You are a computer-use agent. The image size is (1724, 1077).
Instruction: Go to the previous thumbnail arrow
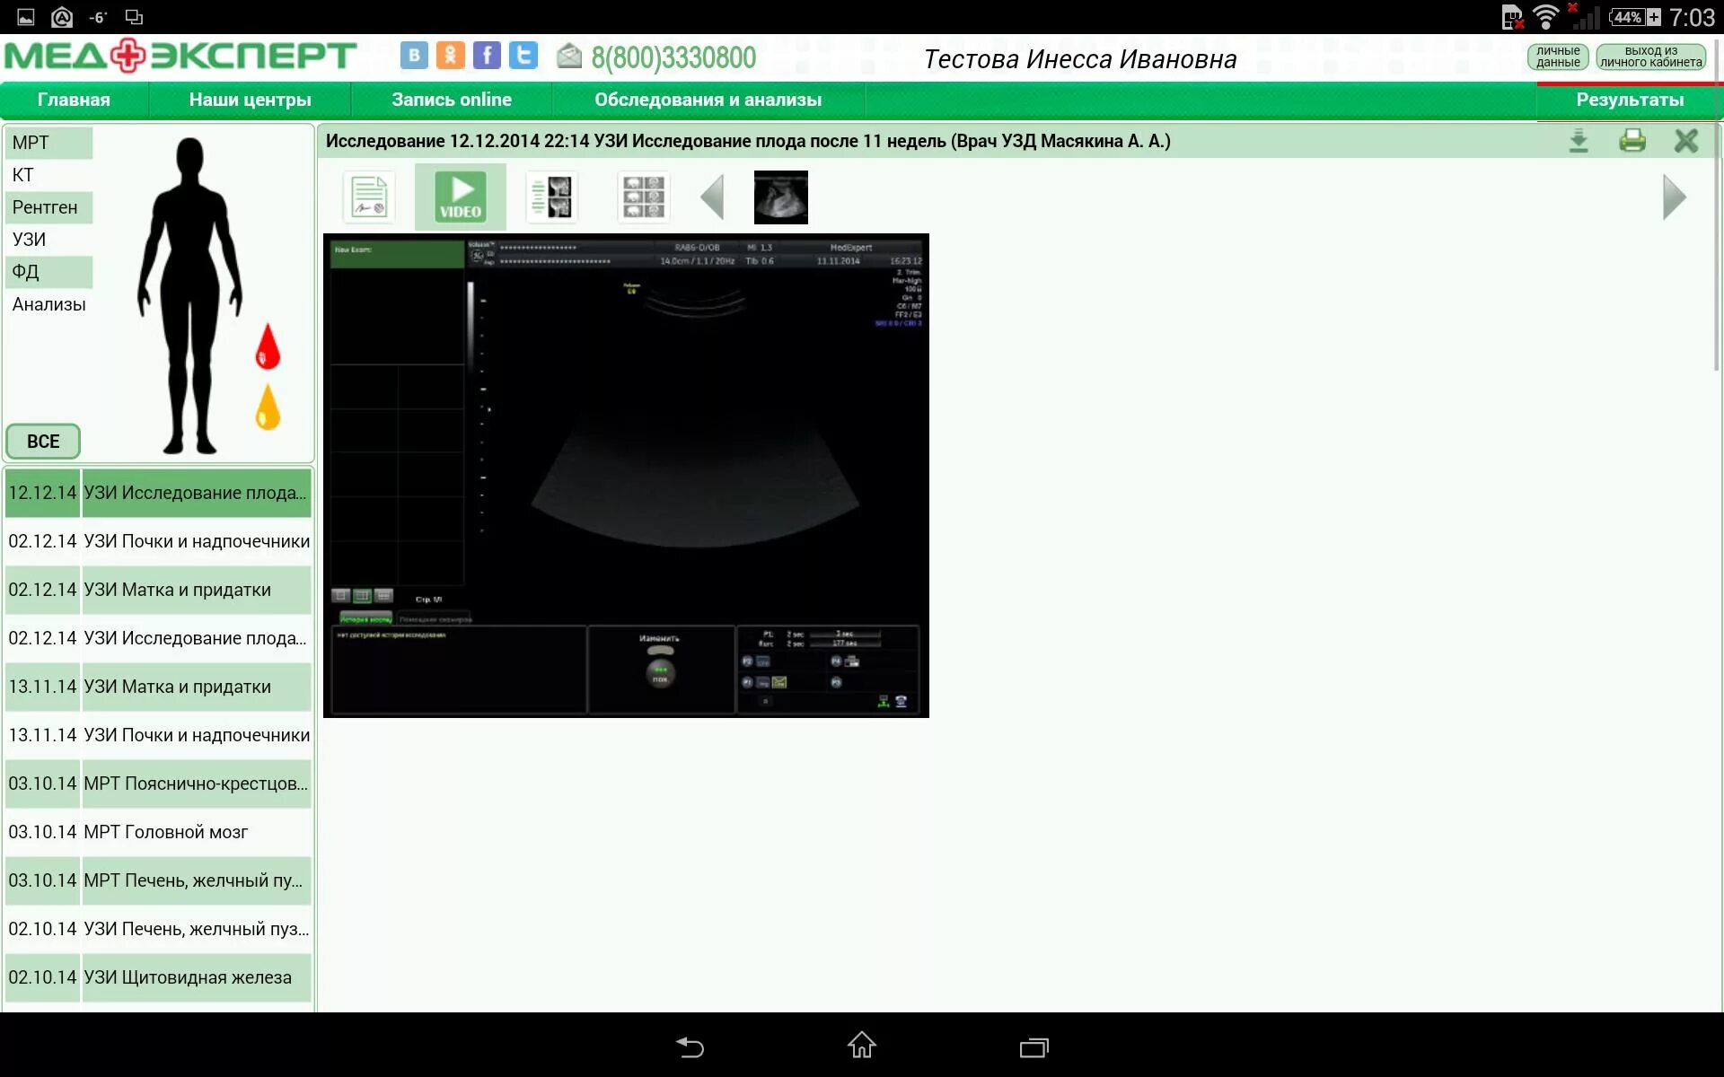(712, 197)
